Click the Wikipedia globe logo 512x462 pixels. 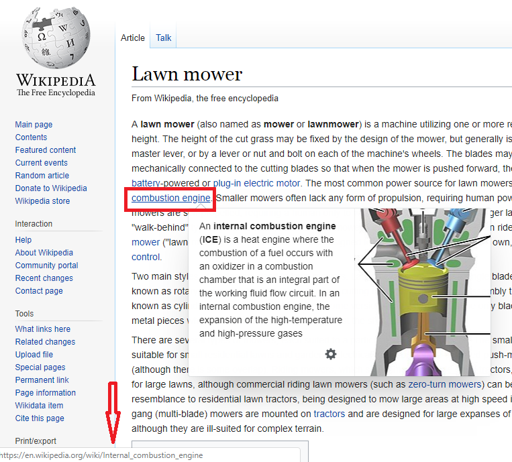pos(56,38)
